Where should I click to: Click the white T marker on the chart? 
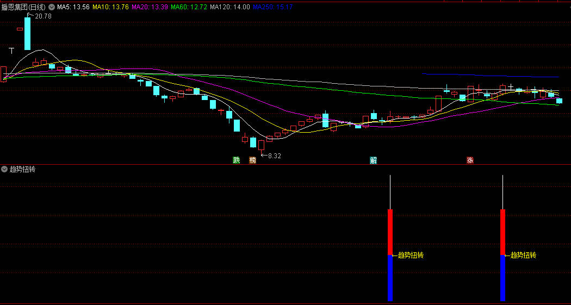pyautogui.click(x=11, y=51)
